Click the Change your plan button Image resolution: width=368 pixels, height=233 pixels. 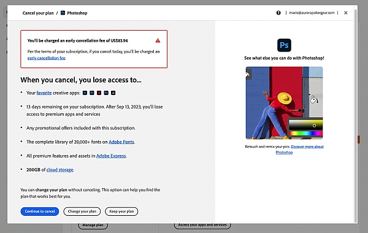tap(82, 211)
